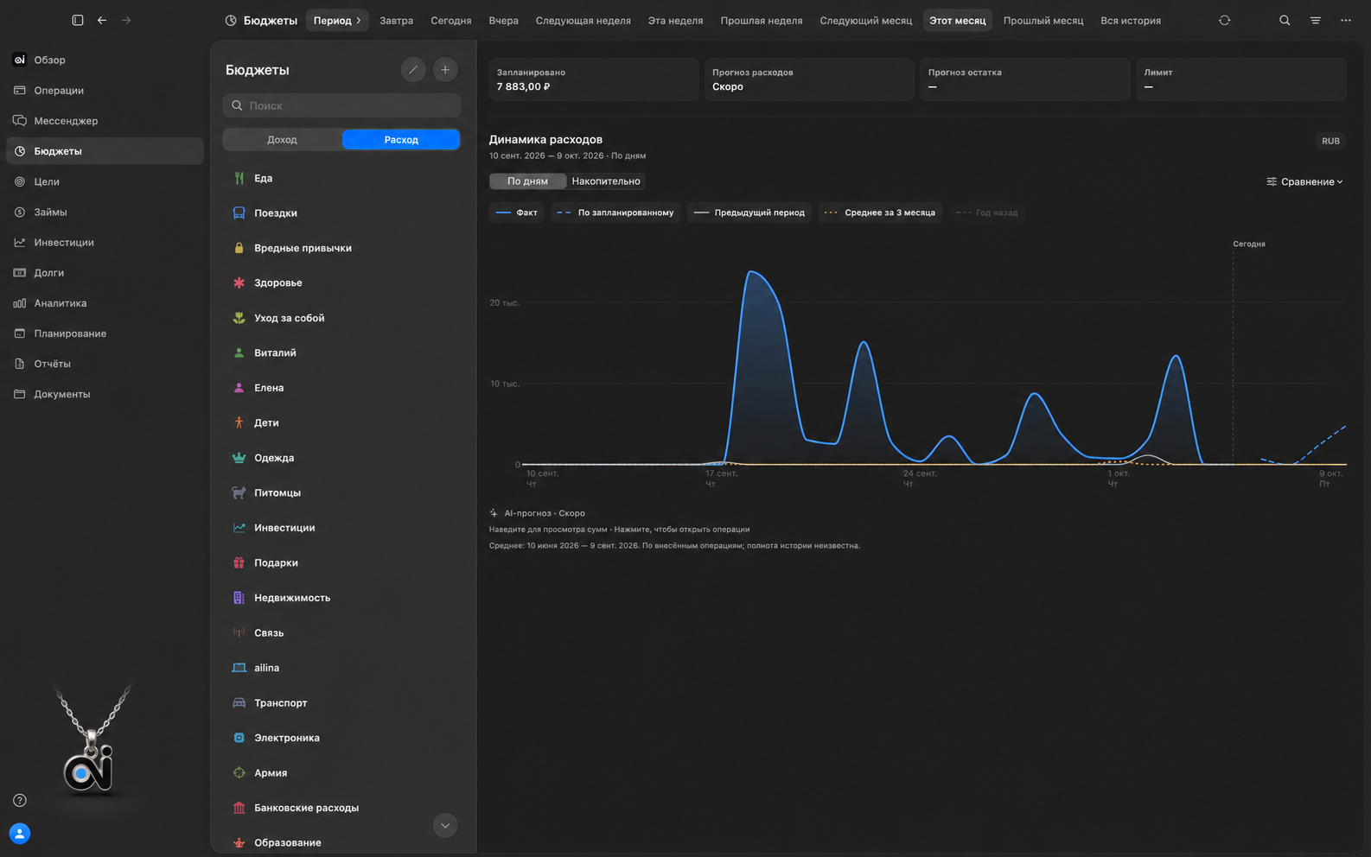Switch to the Вся история tab
The image size is (1371, 857).
(x=1131, y=20)
